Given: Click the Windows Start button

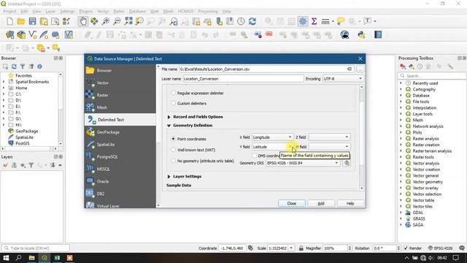Looking at the screenshot, I should click(6, 258).
